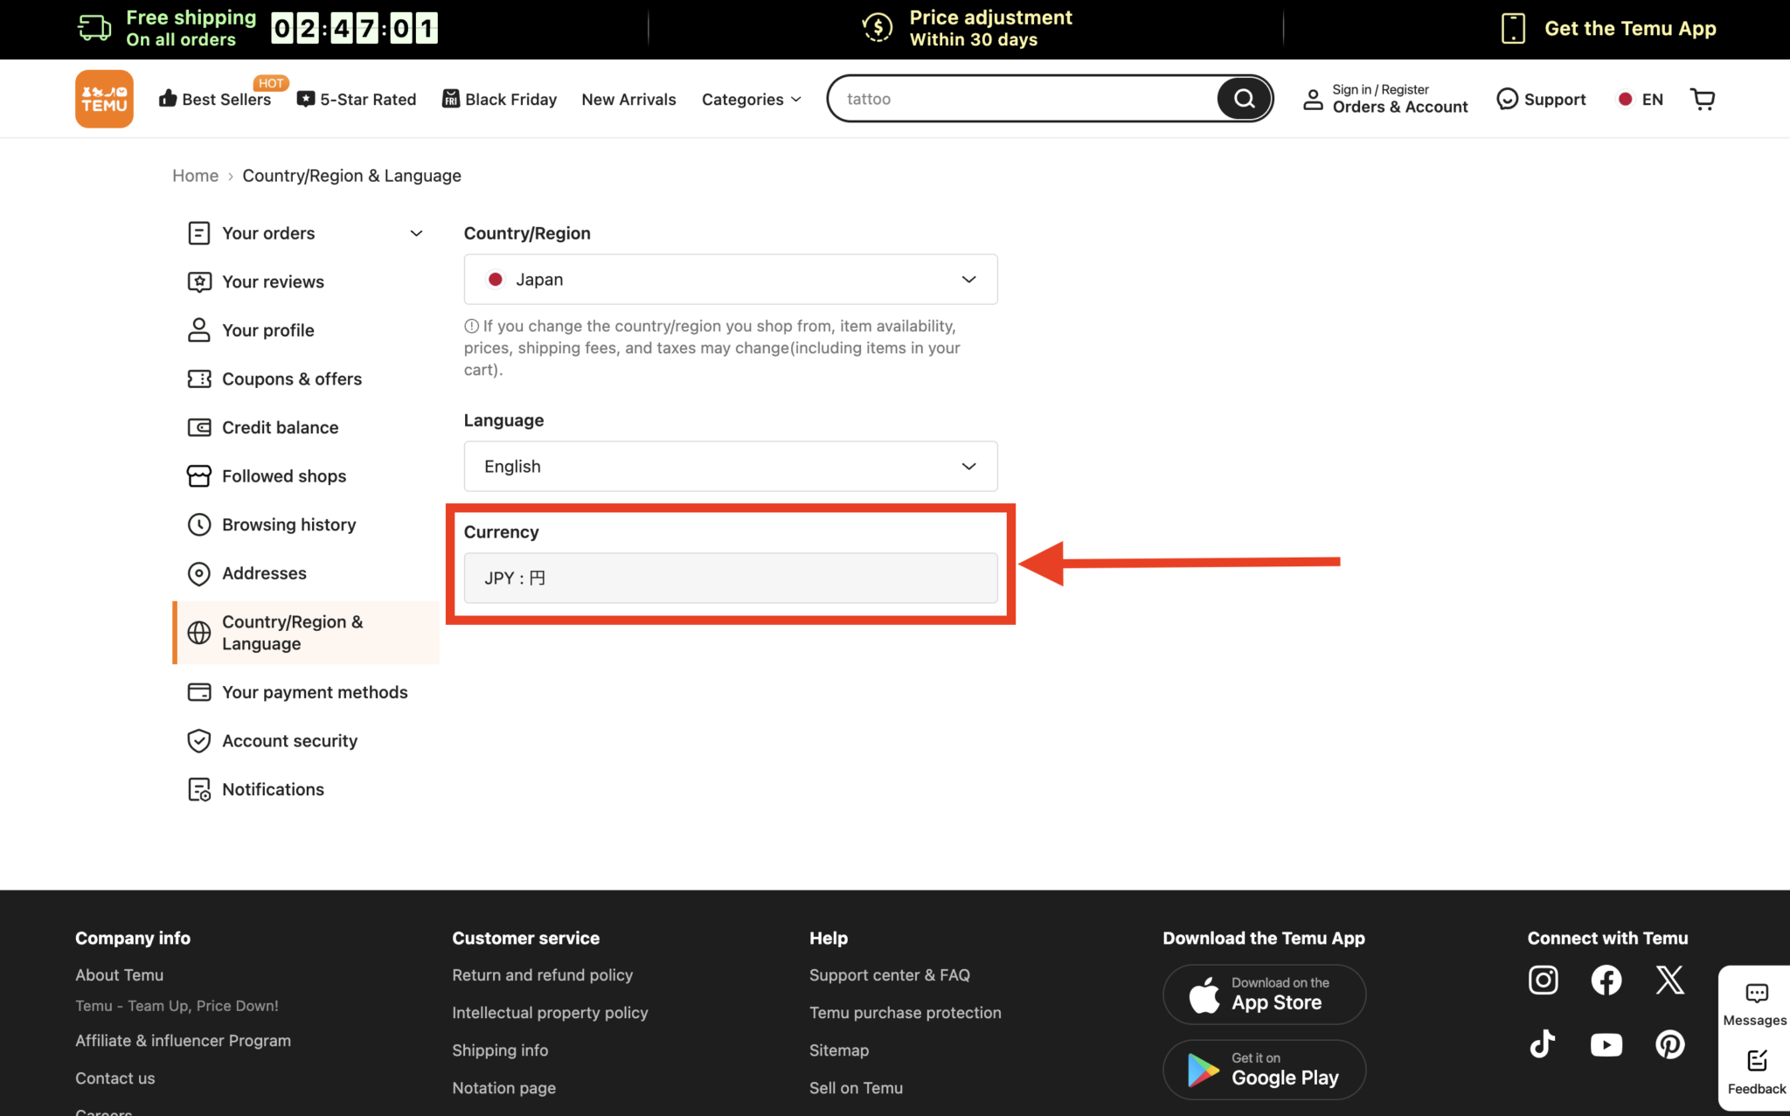This screenshot has width=1790, height=1116.
Task: Expand the Your orders sidebar chevron
Action: coord(416,233)
